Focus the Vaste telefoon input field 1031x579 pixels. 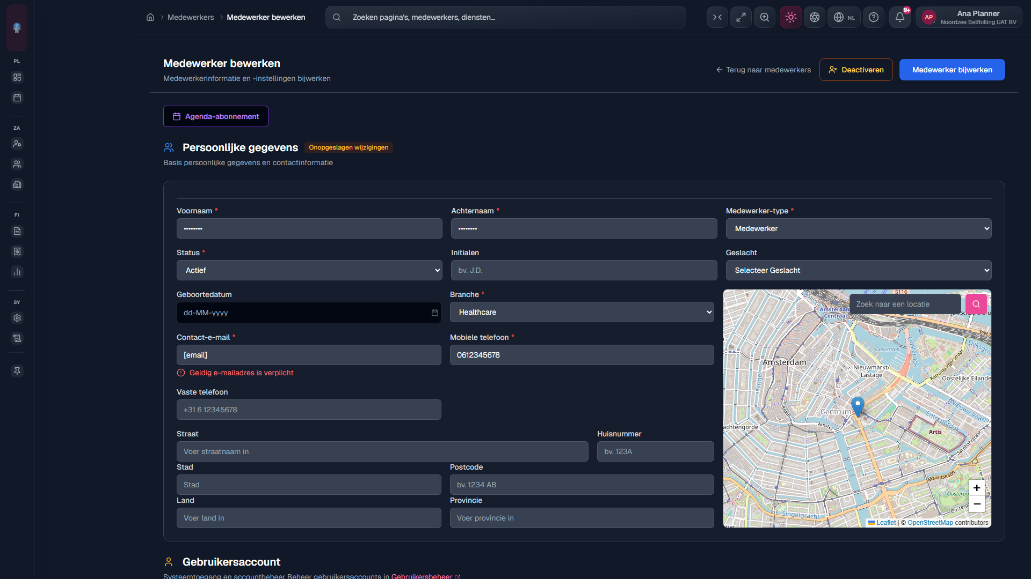click(x=309, y=410)
